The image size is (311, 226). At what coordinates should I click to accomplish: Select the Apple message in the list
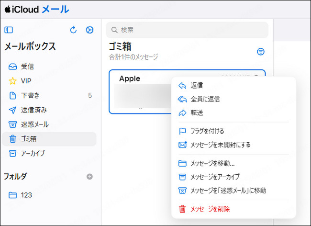point(140,91)
